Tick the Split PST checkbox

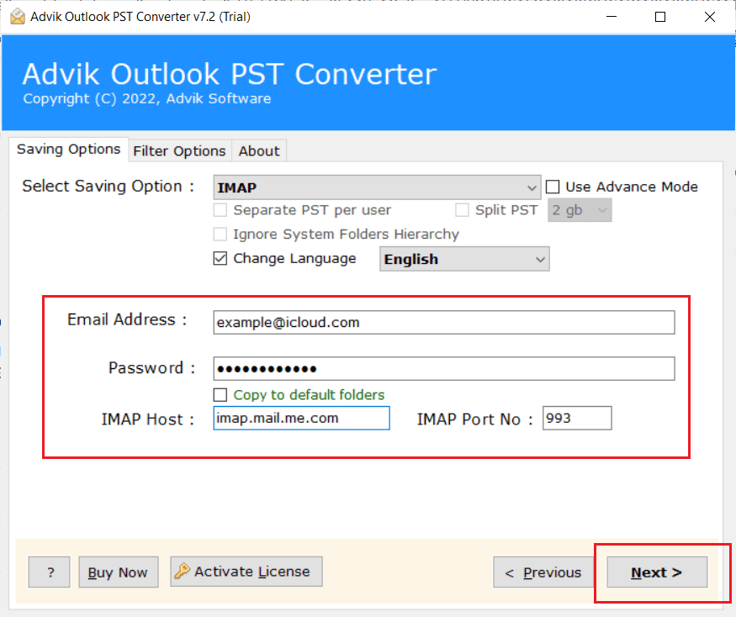tap(462, 210)
